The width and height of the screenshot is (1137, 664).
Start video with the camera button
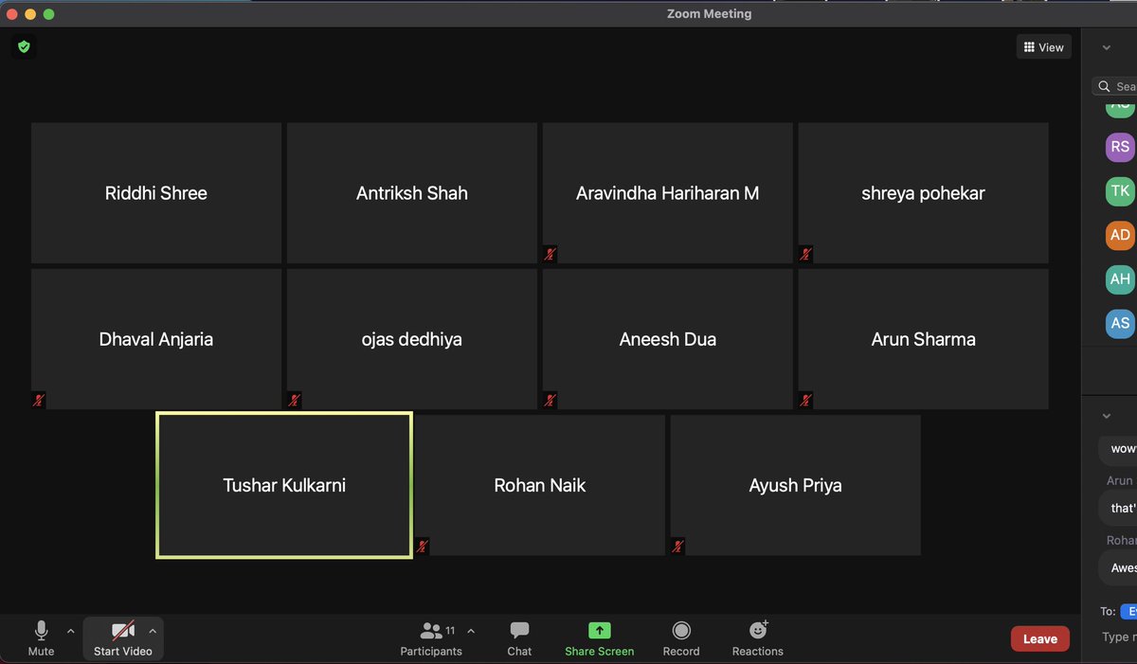click(123, 637)
